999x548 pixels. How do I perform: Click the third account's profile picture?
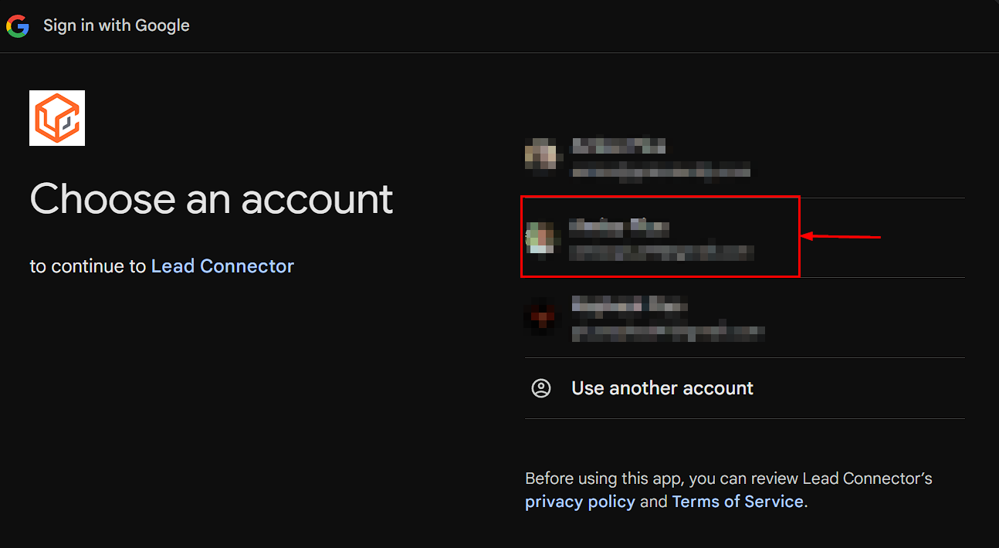point(542,316)
